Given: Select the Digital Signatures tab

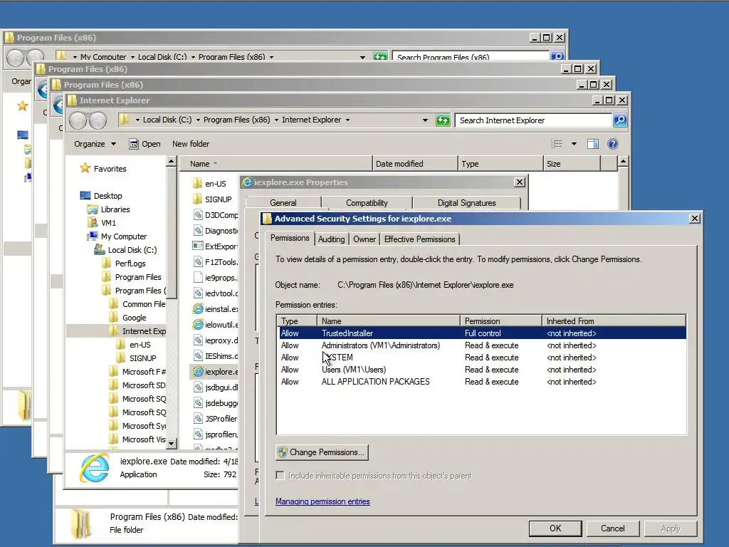Looking at the screenshot, I should point(467,203).
